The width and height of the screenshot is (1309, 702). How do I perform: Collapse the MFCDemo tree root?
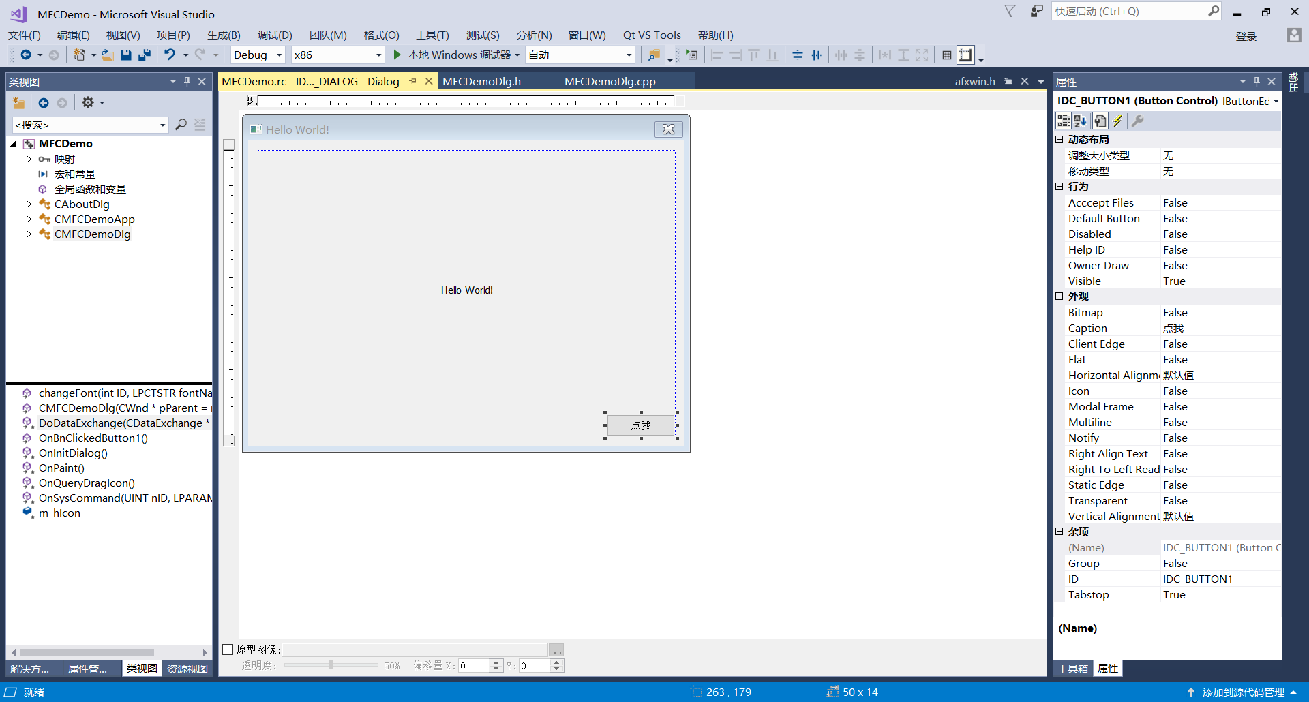click(14, 144)
